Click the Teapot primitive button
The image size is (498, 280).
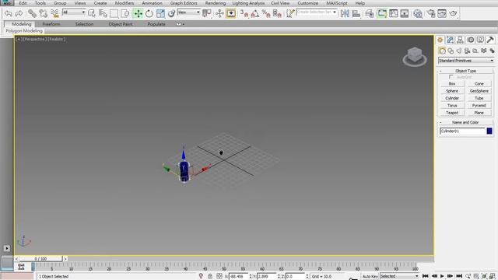click(x=452, y=113)
